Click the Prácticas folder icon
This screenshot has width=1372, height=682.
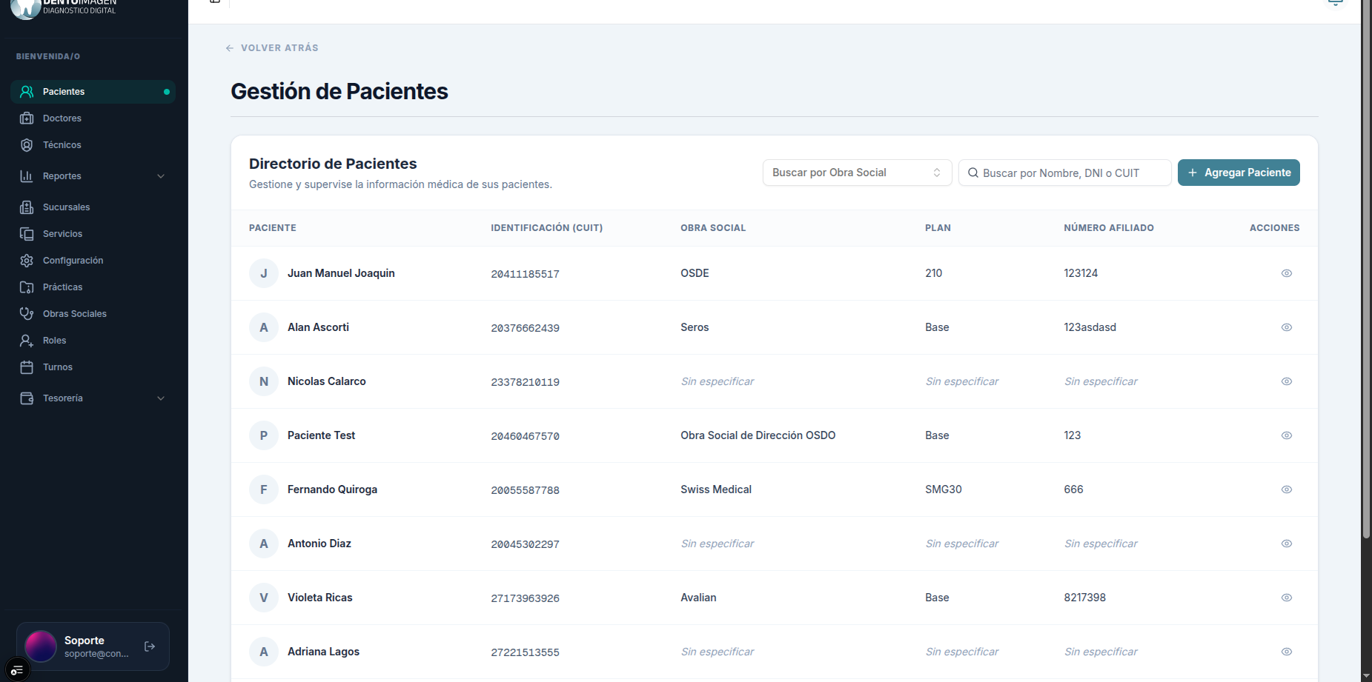click(x=27, y=287)
